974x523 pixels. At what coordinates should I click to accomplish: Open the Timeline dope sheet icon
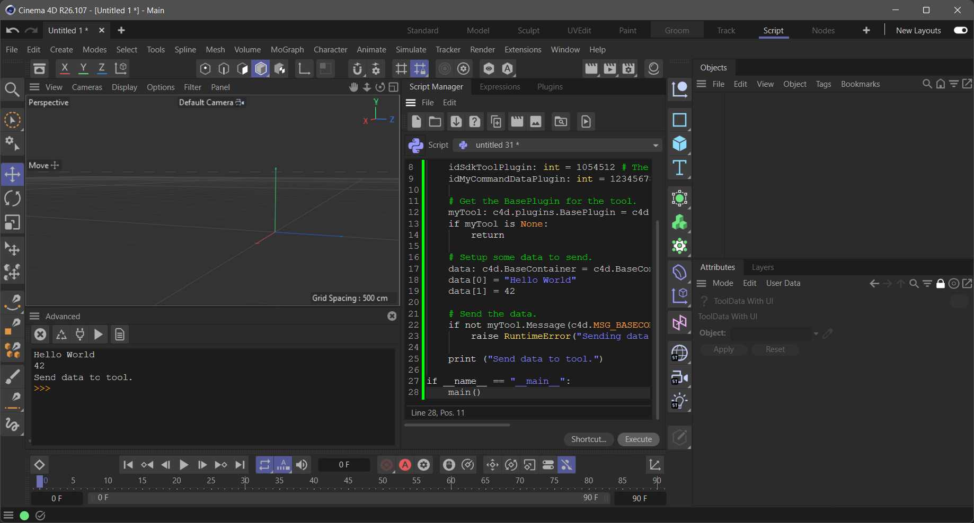[655, 465]
